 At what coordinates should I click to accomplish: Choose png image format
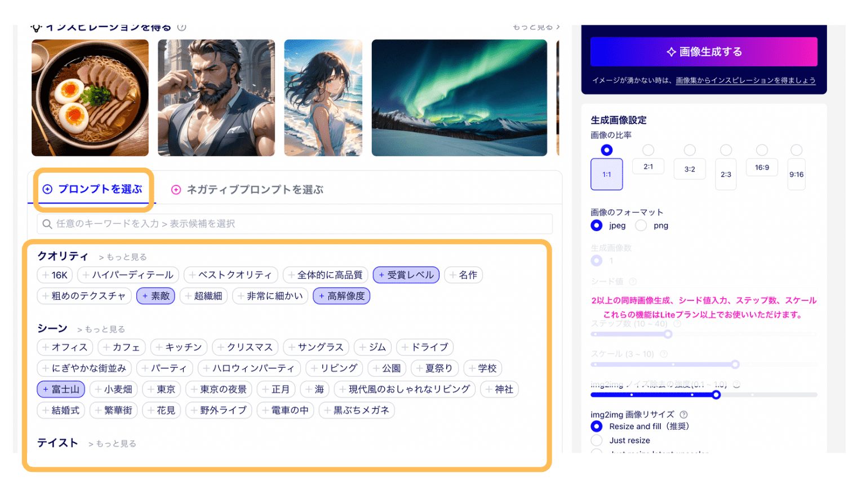click(x=641, y=226)
